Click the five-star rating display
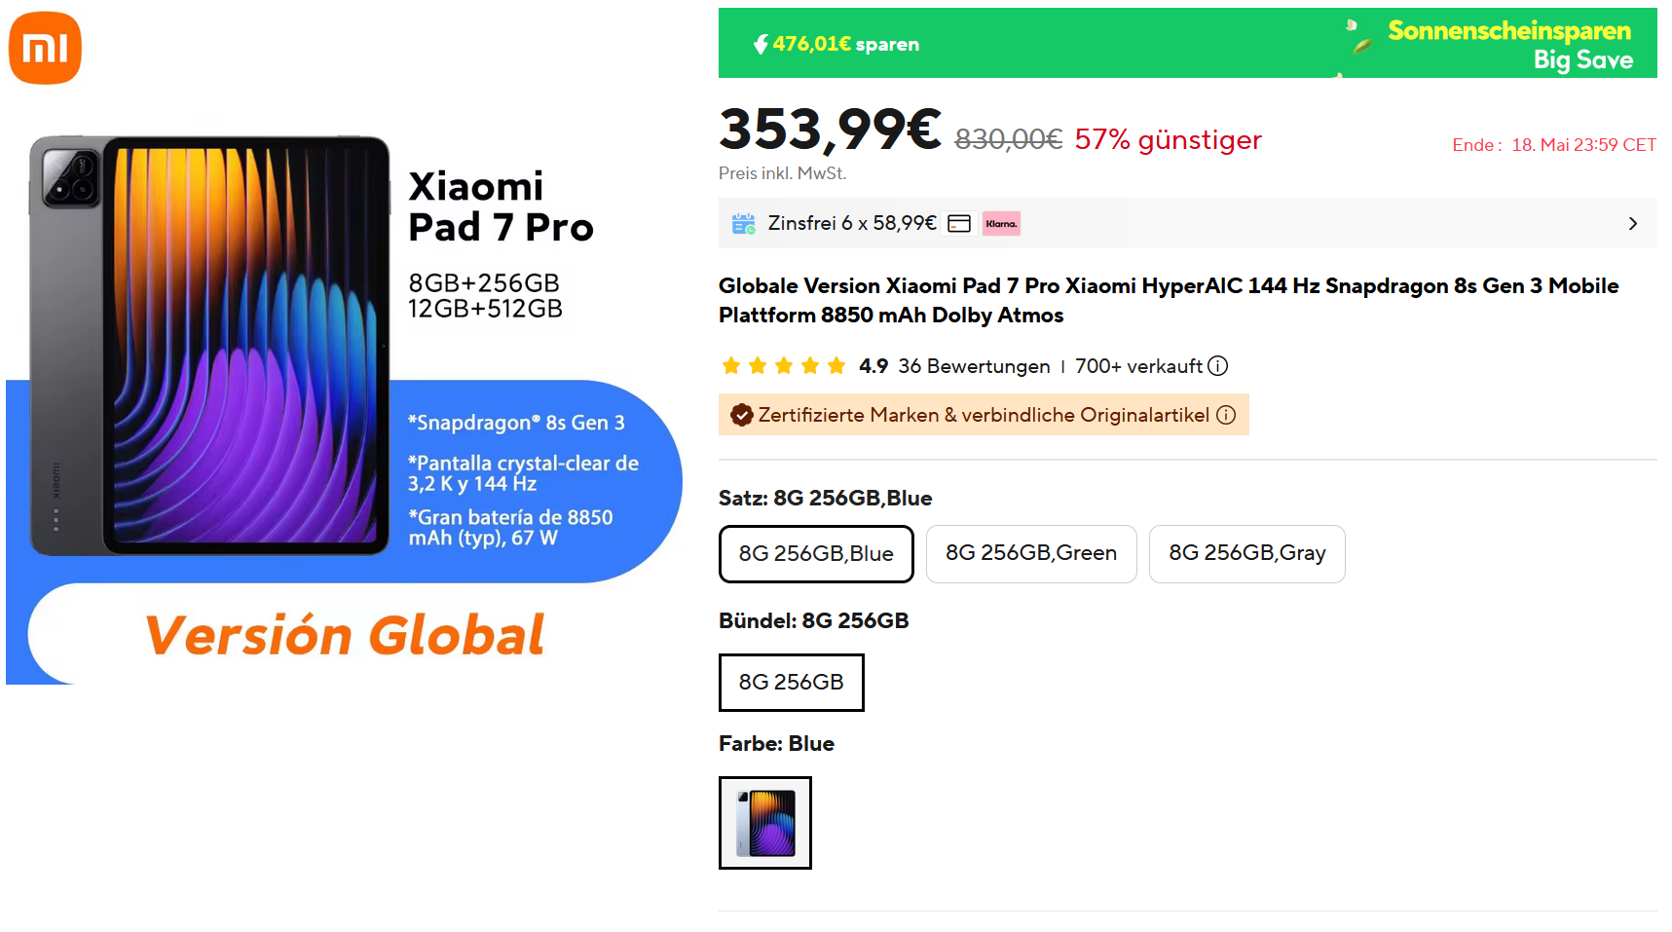The image size is (1672, 932). point(783,366)
